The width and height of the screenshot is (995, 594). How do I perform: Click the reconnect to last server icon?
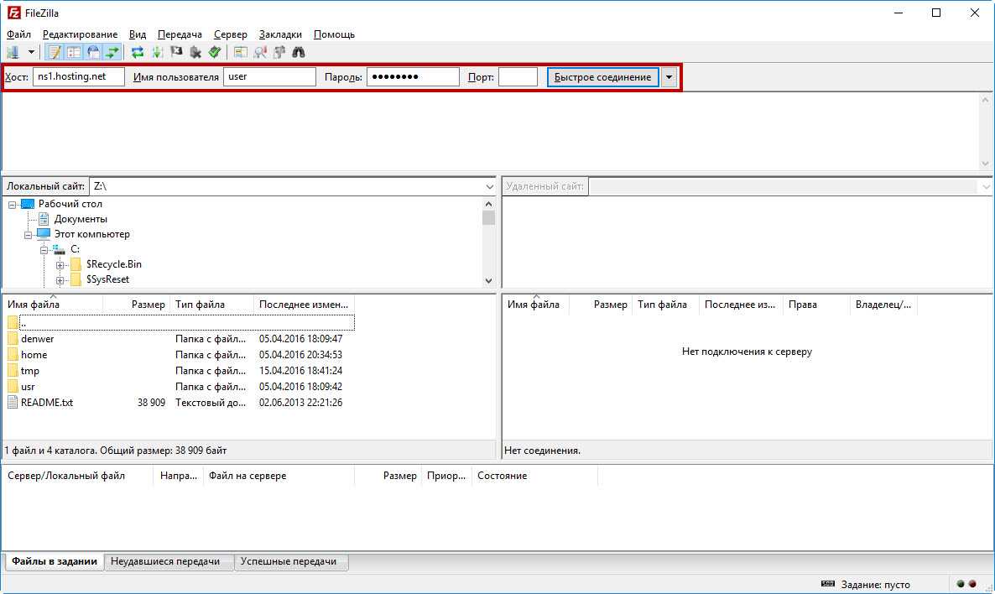[x=215, y=52]
